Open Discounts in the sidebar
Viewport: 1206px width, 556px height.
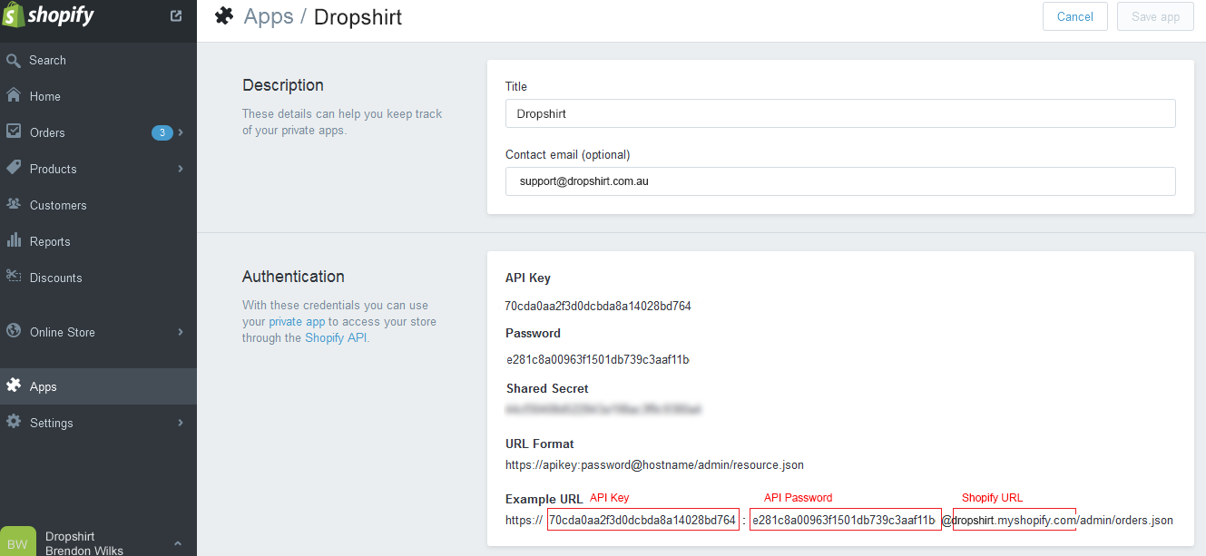pos(98,278)
